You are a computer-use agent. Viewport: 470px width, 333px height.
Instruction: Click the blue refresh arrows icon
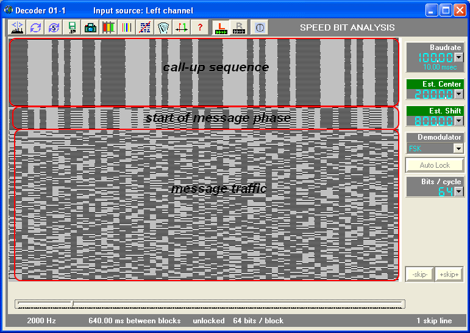(x=35, y=27)
